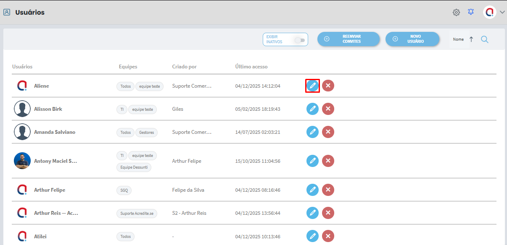
Task: Open the Nome sort field dropdown
Action: [458, 39]
